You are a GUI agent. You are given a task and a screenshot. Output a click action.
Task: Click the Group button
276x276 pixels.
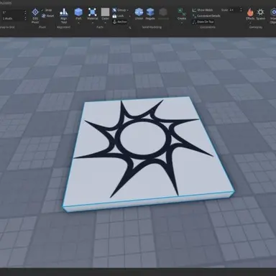click(x=119, y=10)
